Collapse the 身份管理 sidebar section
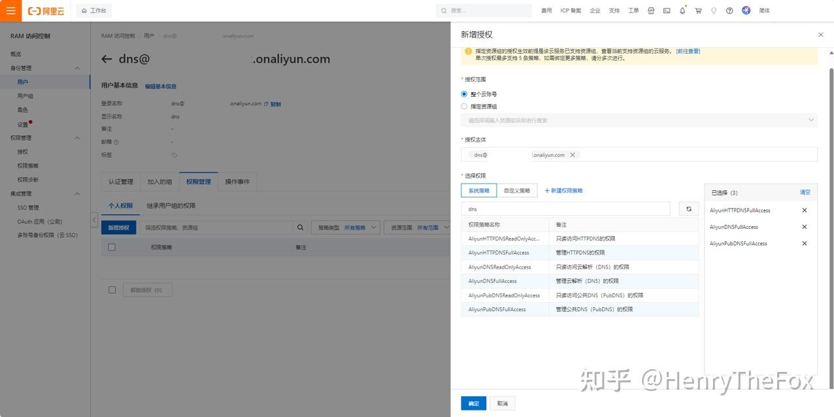Screen dimensions: 834x417 point(77,67)
